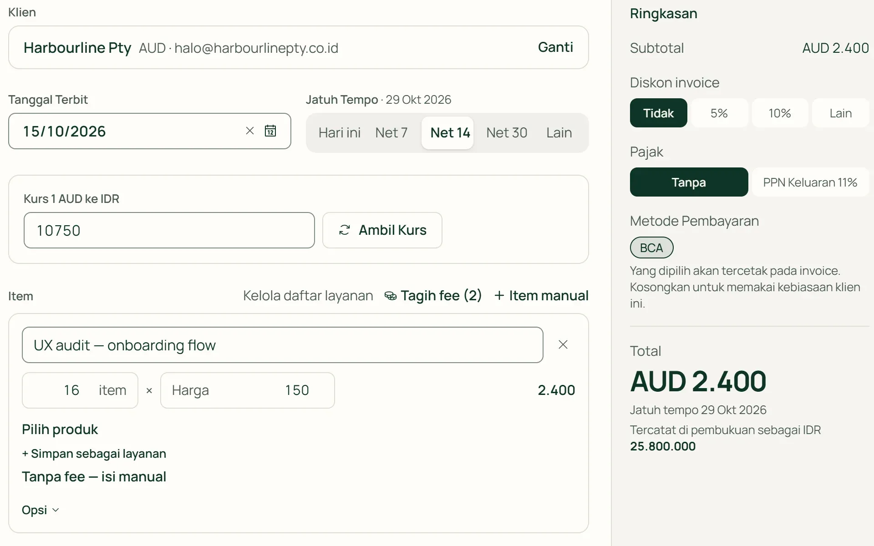Click Simpan sebagai layanan link
Viewport: 874px width, 546px height.
pos(94,454)
